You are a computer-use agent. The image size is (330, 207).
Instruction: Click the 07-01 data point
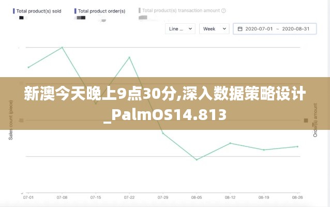(28, 67)
